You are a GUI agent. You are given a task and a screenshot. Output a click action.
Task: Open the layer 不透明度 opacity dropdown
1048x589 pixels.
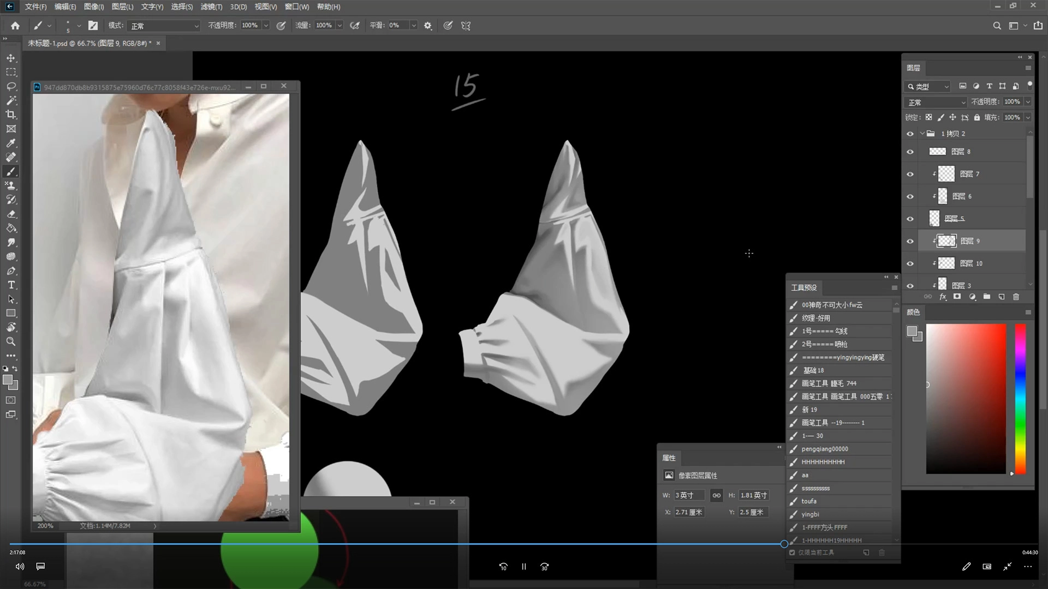[1028, 102]
